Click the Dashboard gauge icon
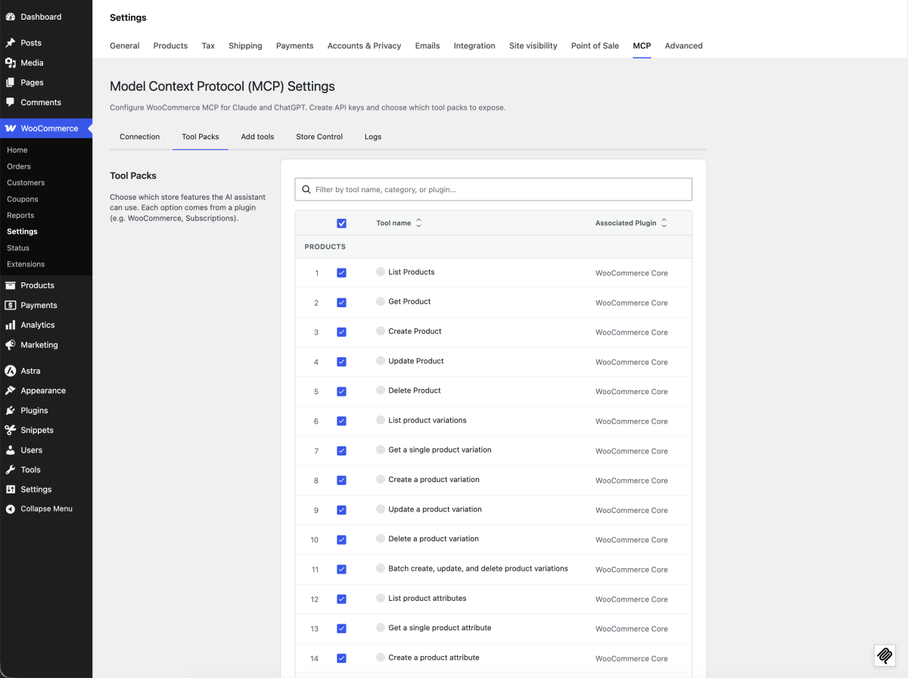 (x=11, y=17)
